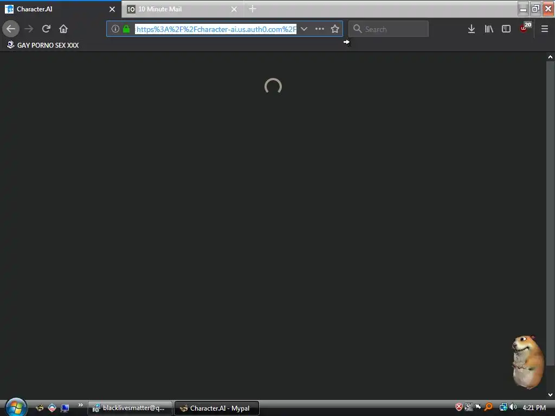
Task: Focus the Search box
Action: pyautogui.click(x=388, y=29)
